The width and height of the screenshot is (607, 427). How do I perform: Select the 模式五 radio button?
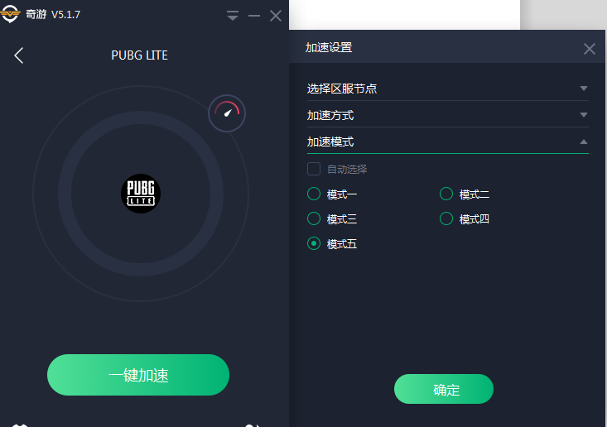click(x=314, y=243)
